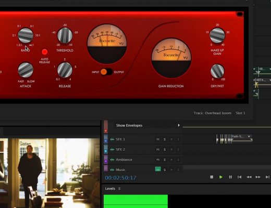This screenshot has width=271, height=208.
Task: Click the Make Up Gain knob
Action: pyautogui.click(x=217, y=35)
